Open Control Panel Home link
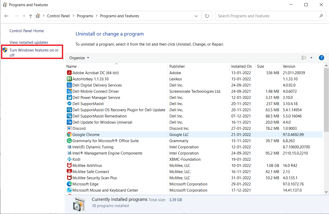The width and height of the screenshot is (329, 214). (27, 31)
